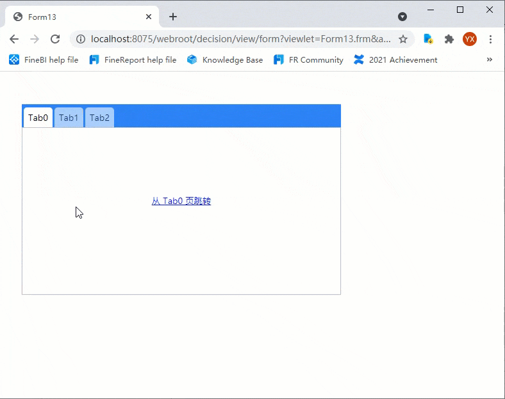Switch to the Tab1 tab
The image size is (505, 399).
(69, 118)
